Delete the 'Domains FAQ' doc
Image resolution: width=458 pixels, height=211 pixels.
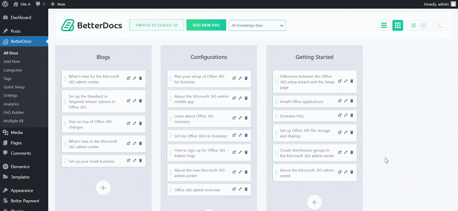click(352, 115)
